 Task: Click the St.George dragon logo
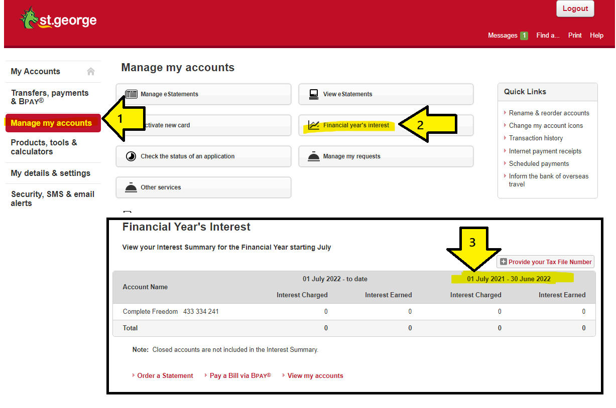(x=58, y=19)
